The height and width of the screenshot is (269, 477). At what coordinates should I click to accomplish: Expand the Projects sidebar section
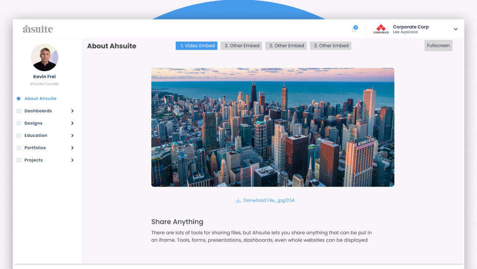click(72, 160)
